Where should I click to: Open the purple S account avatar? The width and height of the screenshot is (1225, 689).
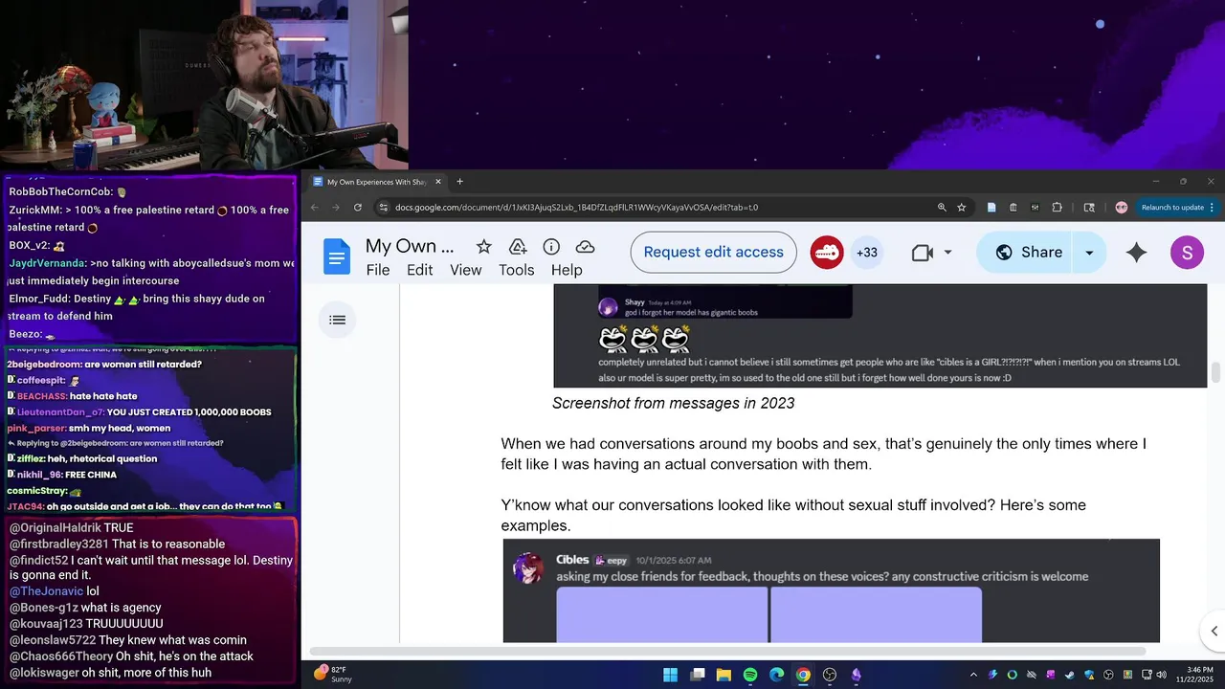(x=1187, y=253)
